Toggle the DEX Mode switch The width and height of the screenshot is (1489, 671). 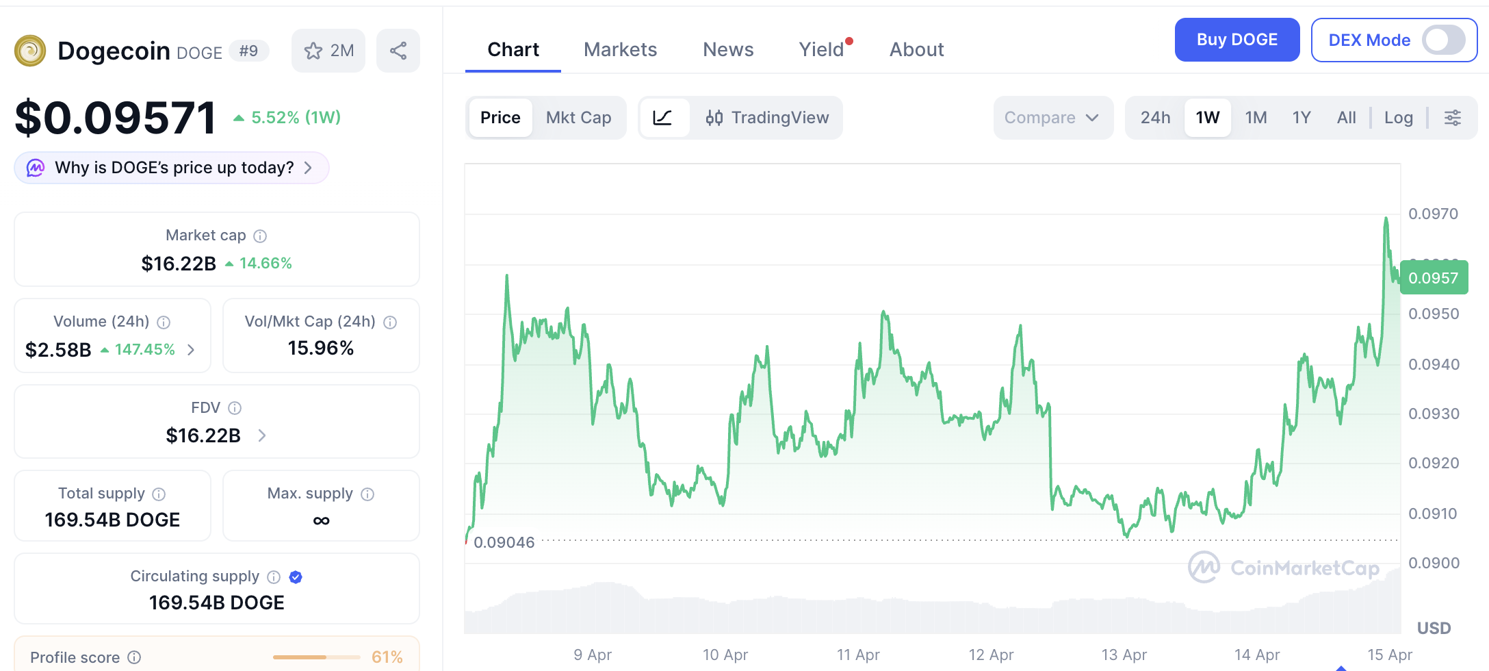click(x=1443, y=40)
